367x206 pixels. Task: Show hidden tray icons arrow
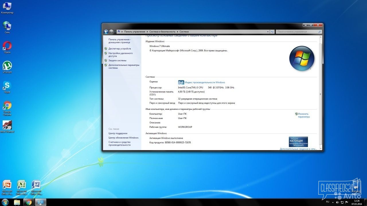[x=333, y=202]
